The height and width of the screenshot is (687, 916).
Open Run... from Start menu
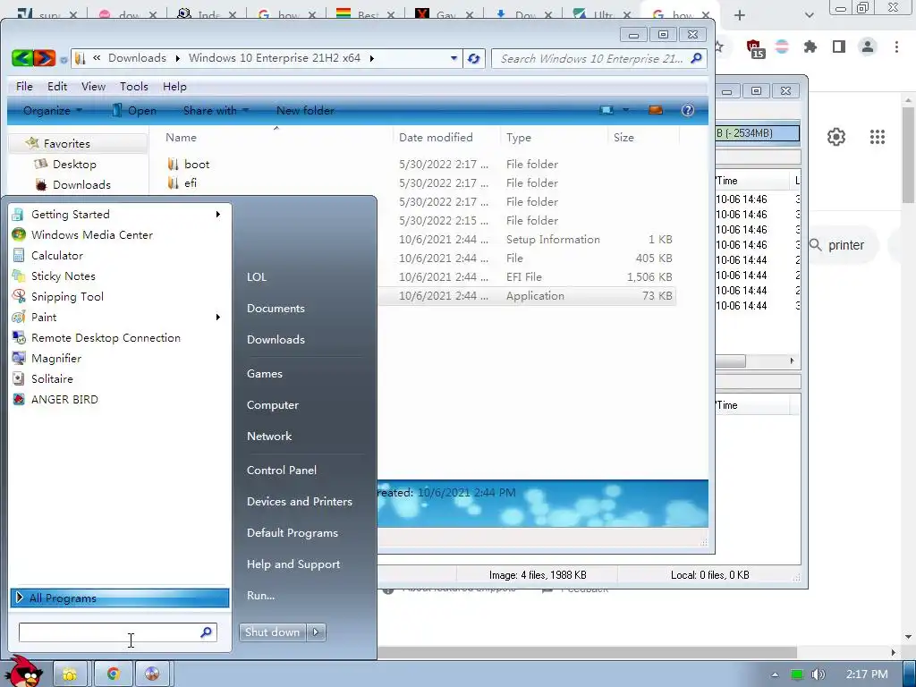click(x=260, y=595)
